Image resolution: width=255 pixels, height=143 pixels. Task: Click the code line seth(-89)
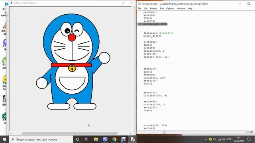coord(150,54)
